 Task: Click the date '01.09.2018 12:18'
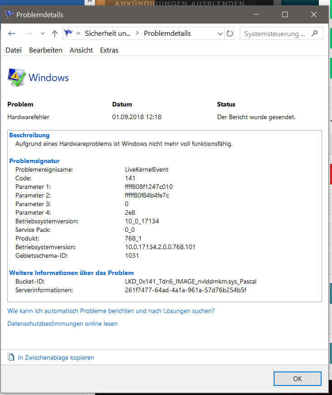tap(137, 117)
